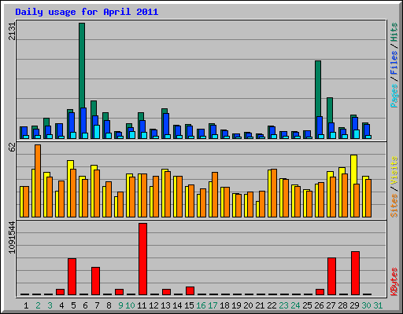Viewport: 403px width, 314px height.
Task: Click day label "18" on the x-axis
Action: tap(224, 305)
